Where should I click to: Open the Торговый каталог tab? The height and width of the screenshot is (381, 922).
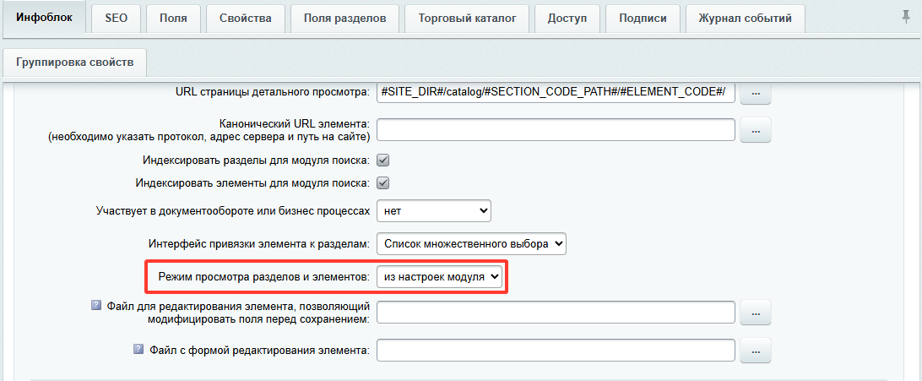468,19
